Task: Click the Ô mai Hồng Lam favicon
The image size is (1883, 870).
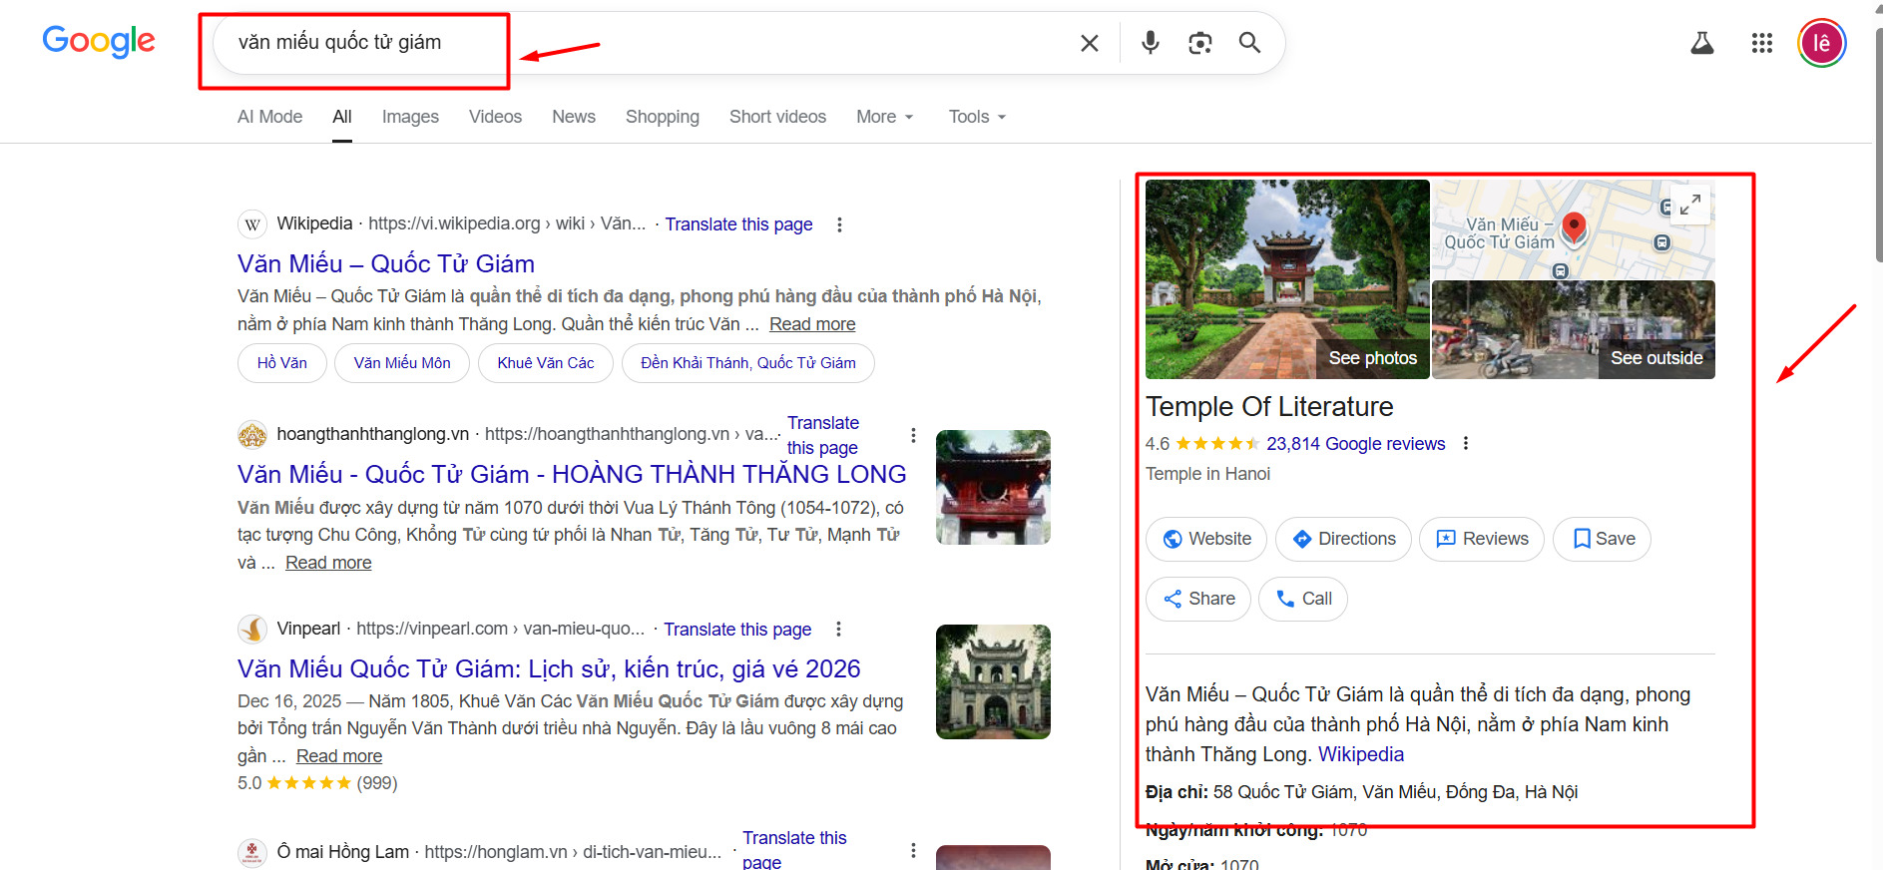Action: pyautogui.click(x=252, y=851)
